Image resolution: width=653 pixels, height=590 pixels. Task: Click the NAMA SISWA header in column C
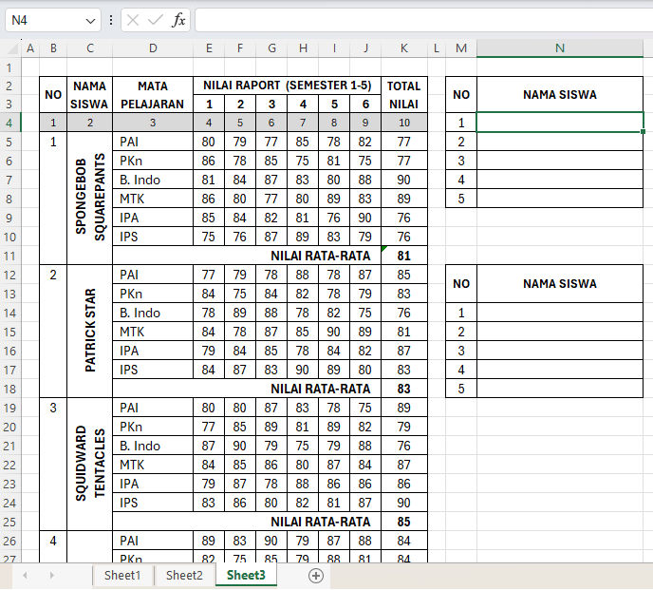click(x=89, y=95)
